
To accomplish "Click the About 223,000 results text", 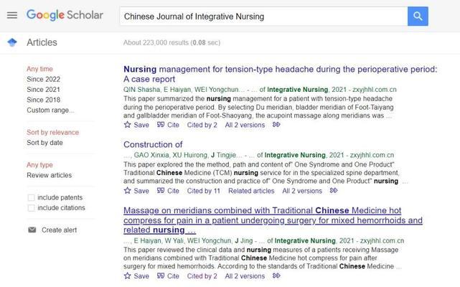I will pyautogui.click(x=172, y=43).
